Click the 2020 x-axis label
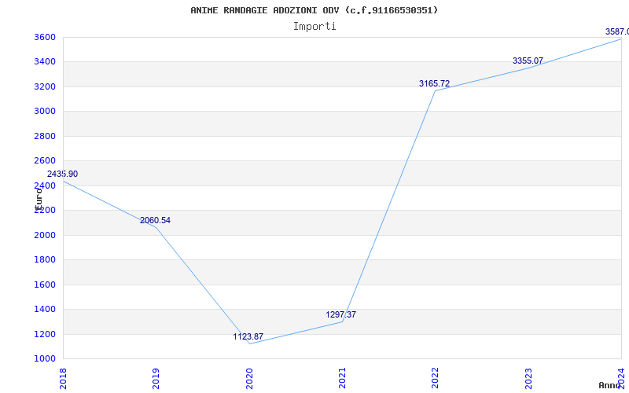629x393 pixels. [249, 378]
